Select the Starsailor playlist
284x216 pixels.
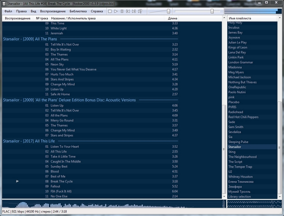pos(252,147)
